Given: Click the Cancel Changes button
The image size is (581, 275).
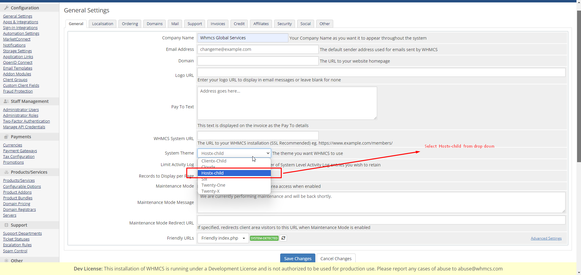Looking at the screenshot, I should [x=336, y=259].
